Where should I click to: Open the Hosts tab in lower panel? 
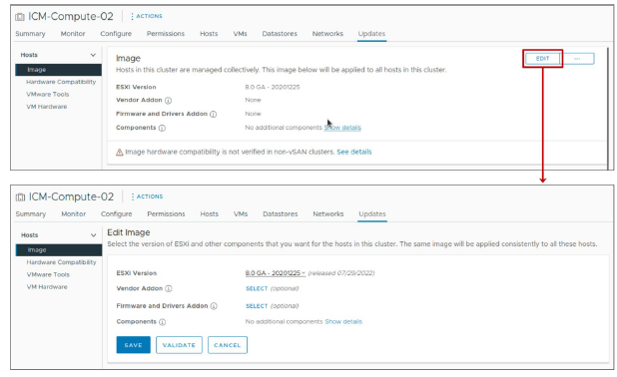[x=210, y=214]
